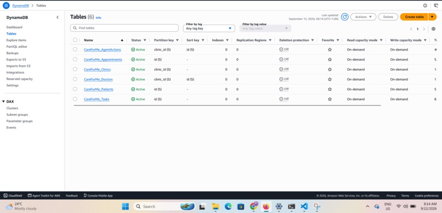The height and width of the screenshot is (213, 442).
Task: Open the CareForMe_Patients table link
Action: point(99,89)
